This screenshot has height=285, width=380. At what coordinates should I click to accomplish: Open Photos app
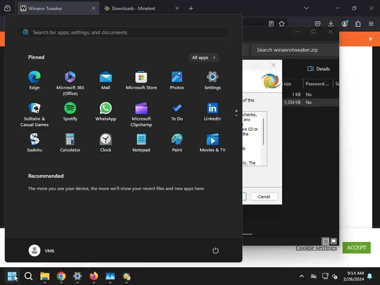point(177,81)
